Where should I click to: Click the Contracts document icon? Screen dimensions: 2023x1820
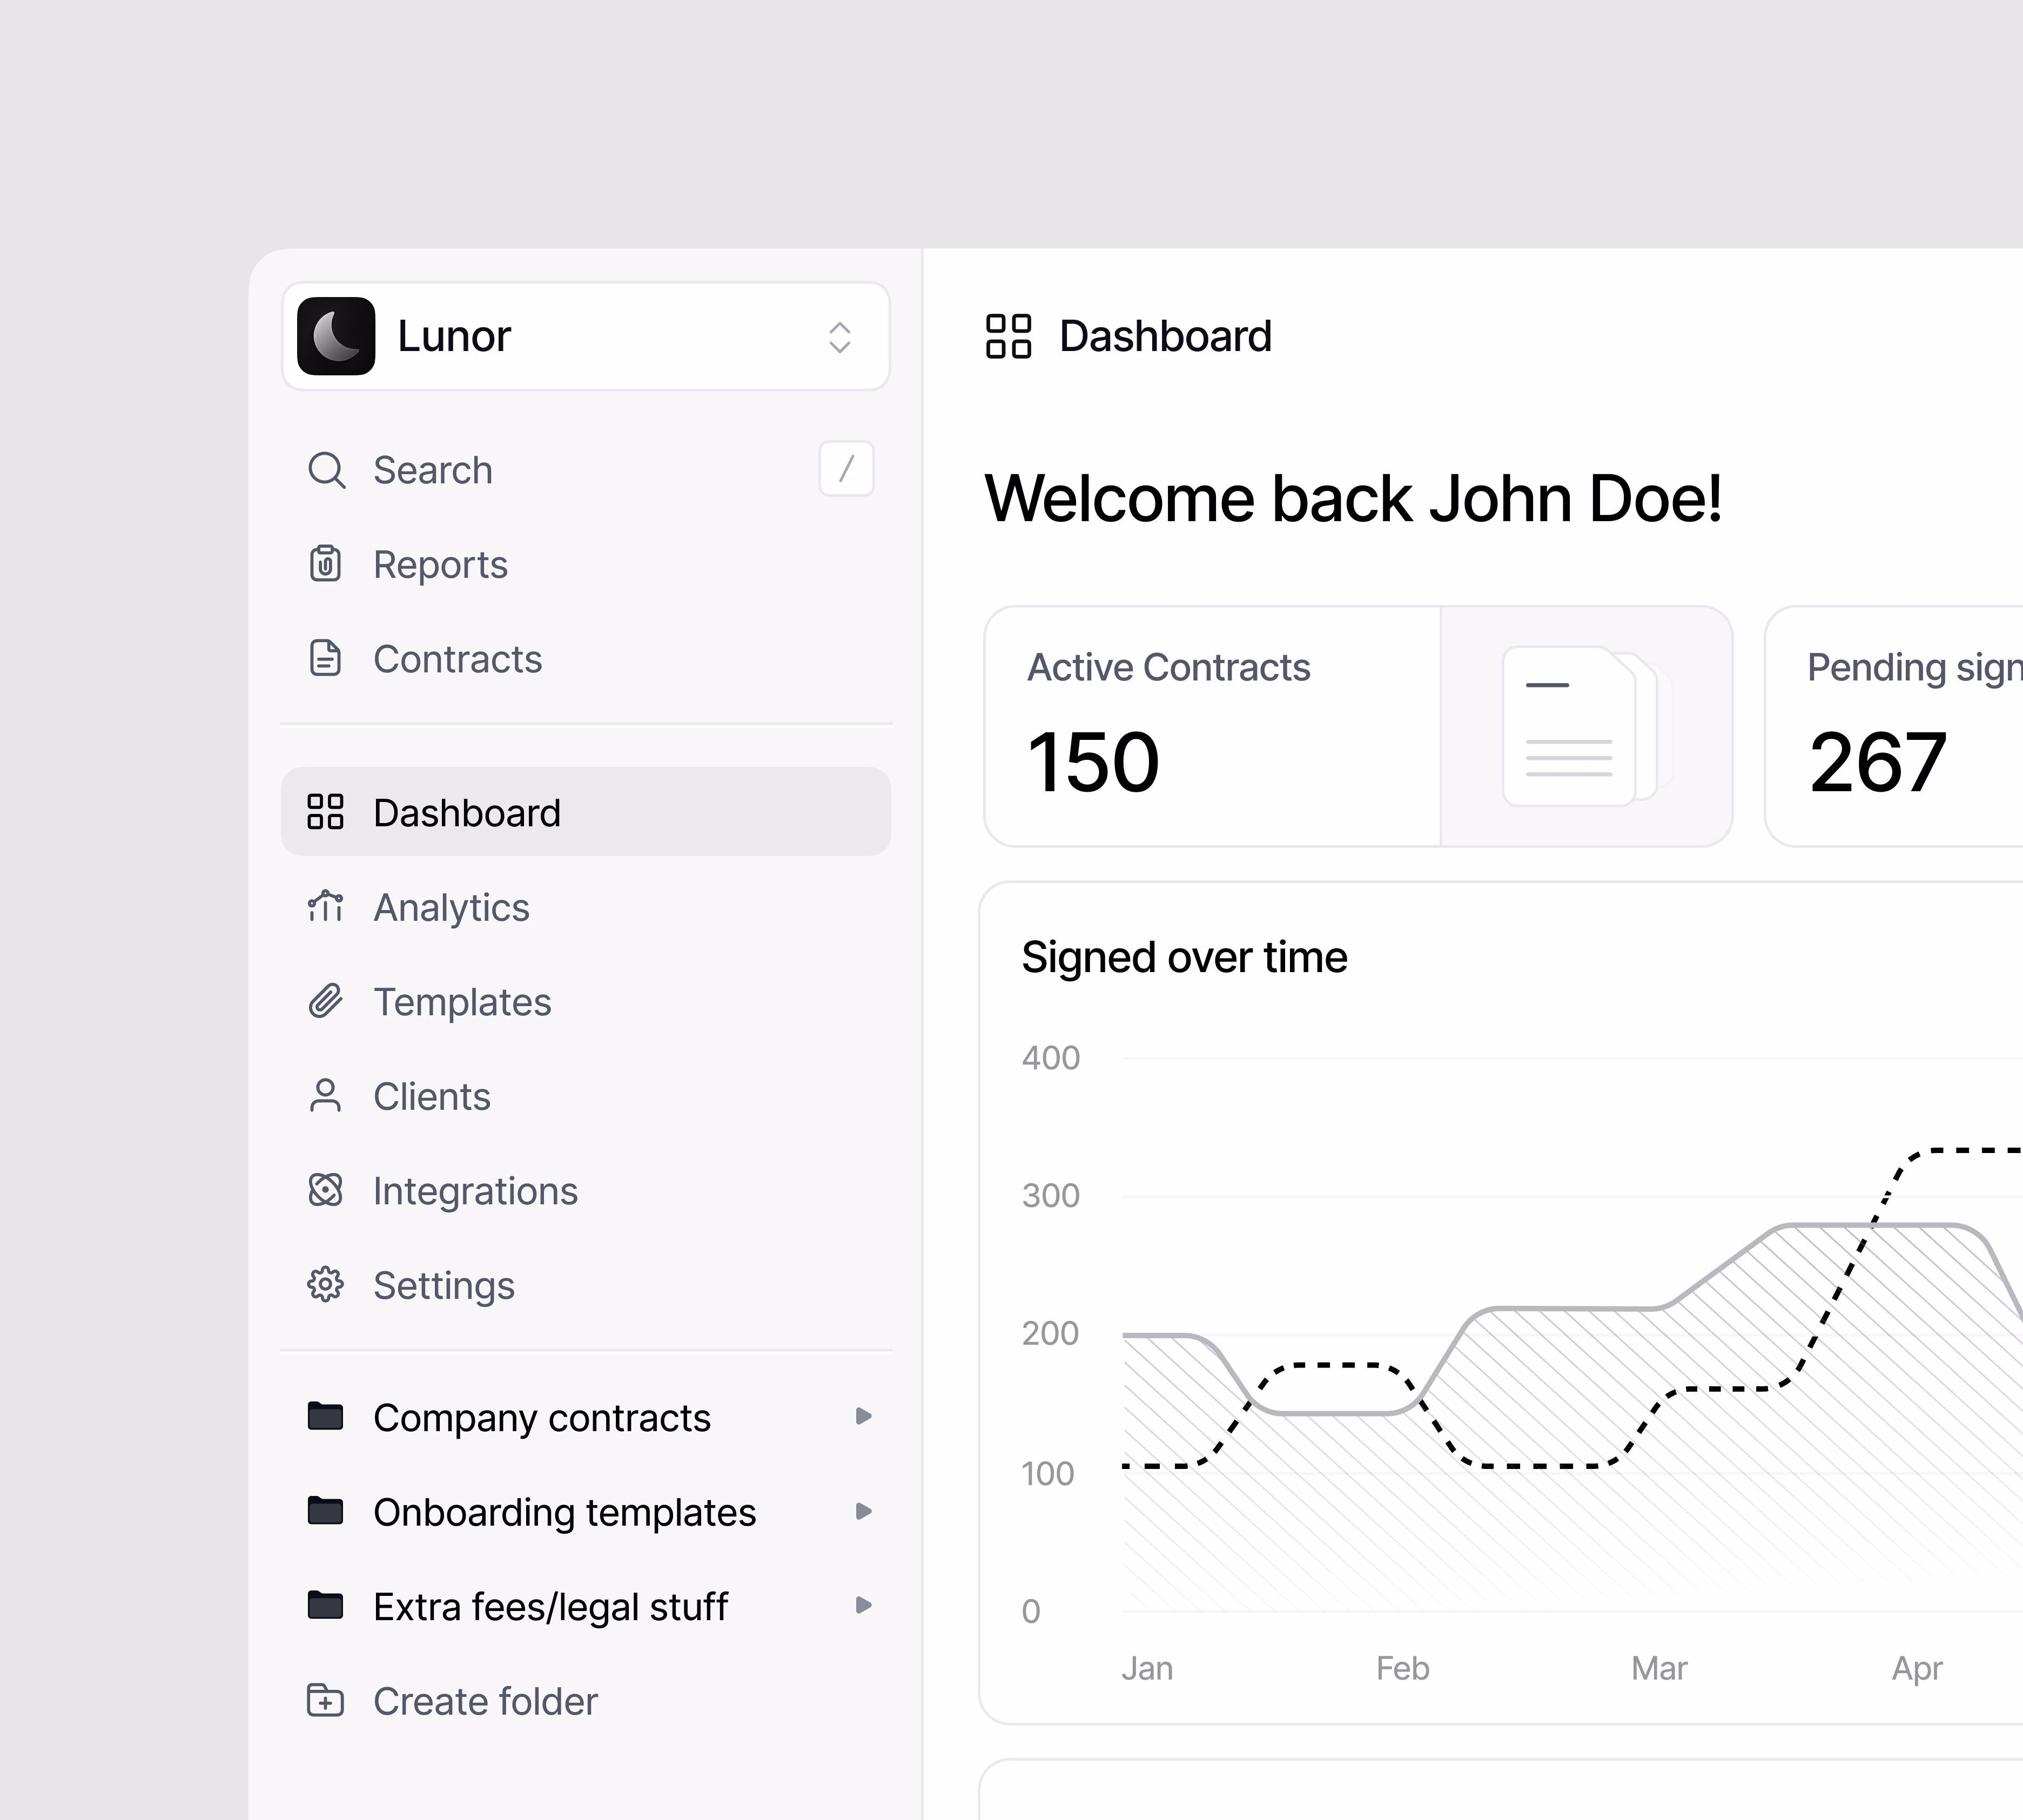[x=325, y=658]
